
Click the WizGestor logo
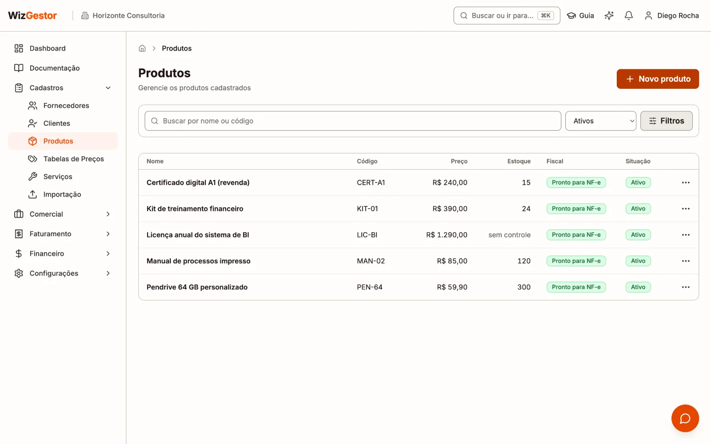tap(32, 16)
